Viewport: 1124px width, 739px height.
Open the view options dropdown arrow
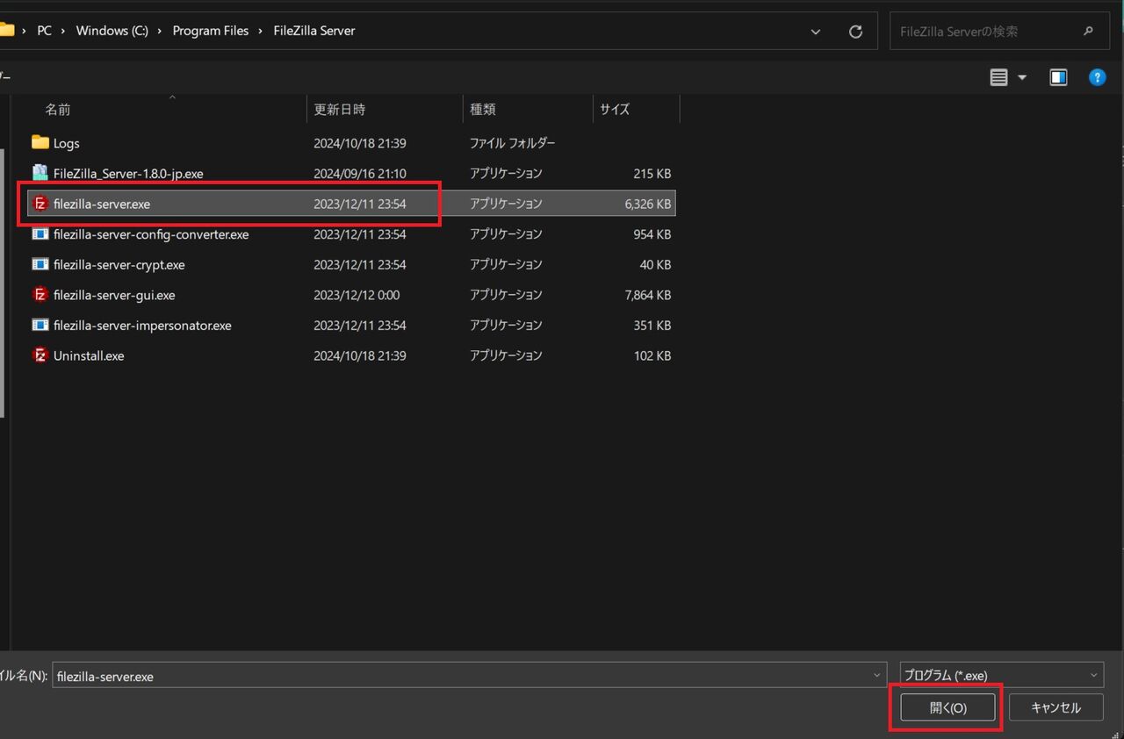[1022, 77]
